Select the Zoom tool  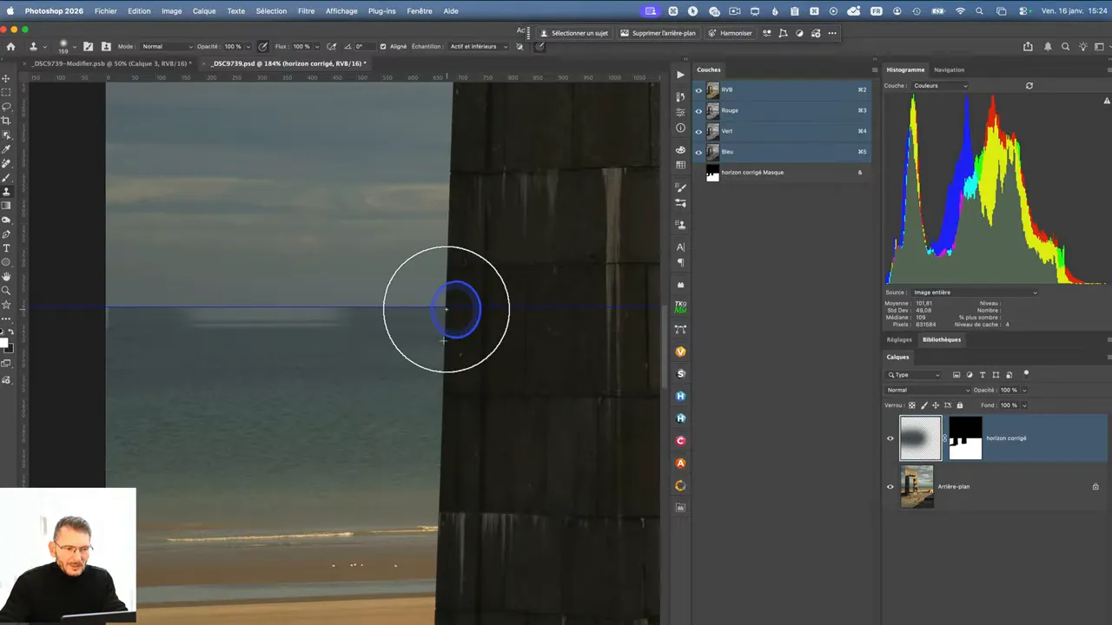pos(6,291)
